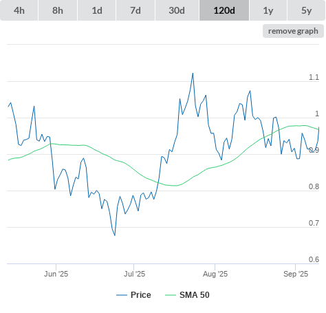Click the 0.7 y-axis value

(314, 223)
